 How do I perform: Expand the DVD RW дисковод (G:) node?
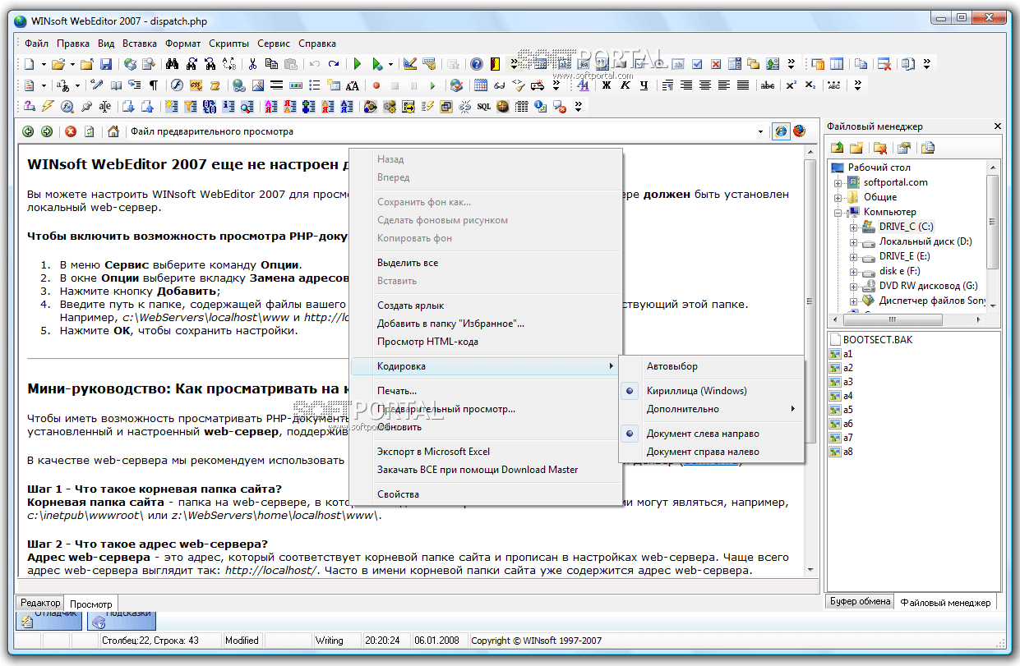point(854,286)
